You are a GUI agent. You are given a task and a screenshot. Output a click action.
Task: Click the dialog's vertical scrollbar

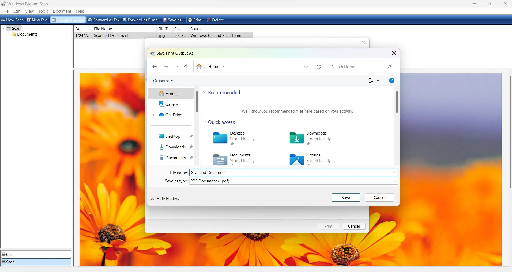click(397, 102)
